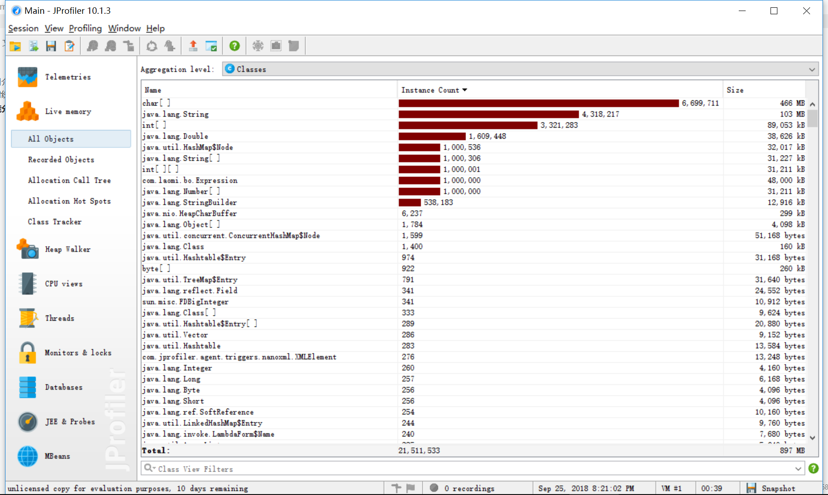The width and height of the screenshot is (828, 495).
Task: Switch to Recorded Objects view
Action: (61, 159)
